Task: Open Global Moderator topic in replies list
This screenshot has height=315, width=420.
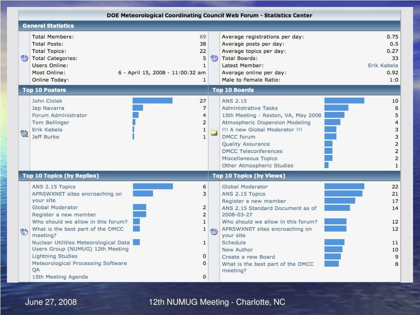Action: pos(55,207)
